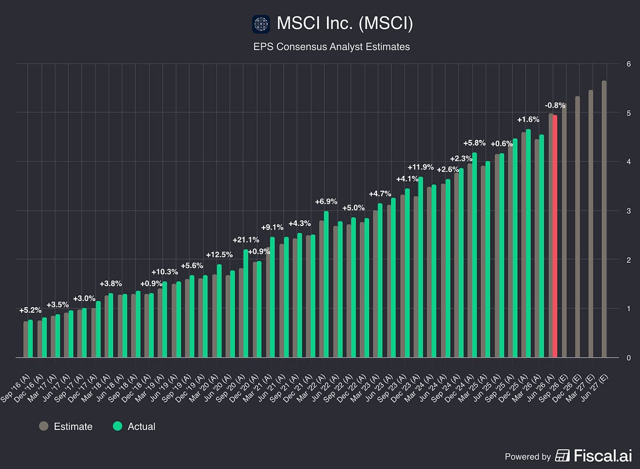Click the +12.5% surprise label
Viewport: 640px width, 469px height.
[219, 255]
